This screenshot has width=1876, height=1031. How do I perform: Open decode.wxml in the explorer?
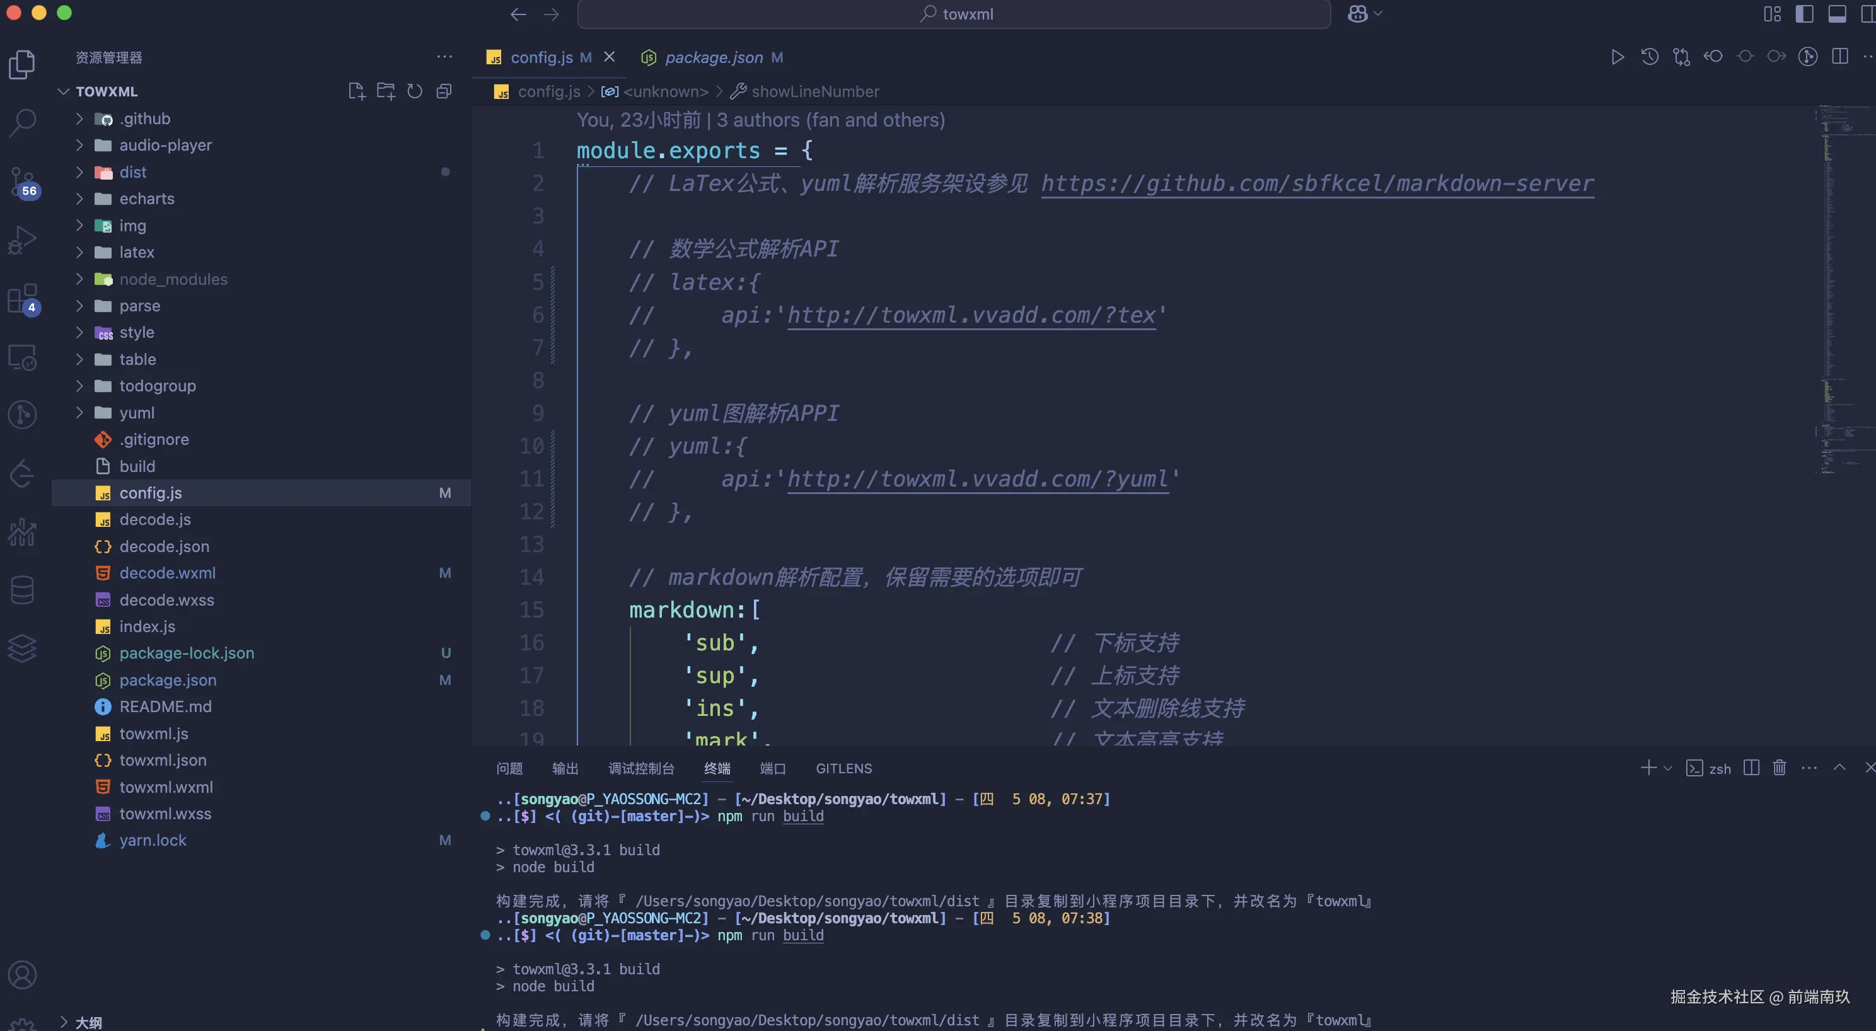point(168,573)
